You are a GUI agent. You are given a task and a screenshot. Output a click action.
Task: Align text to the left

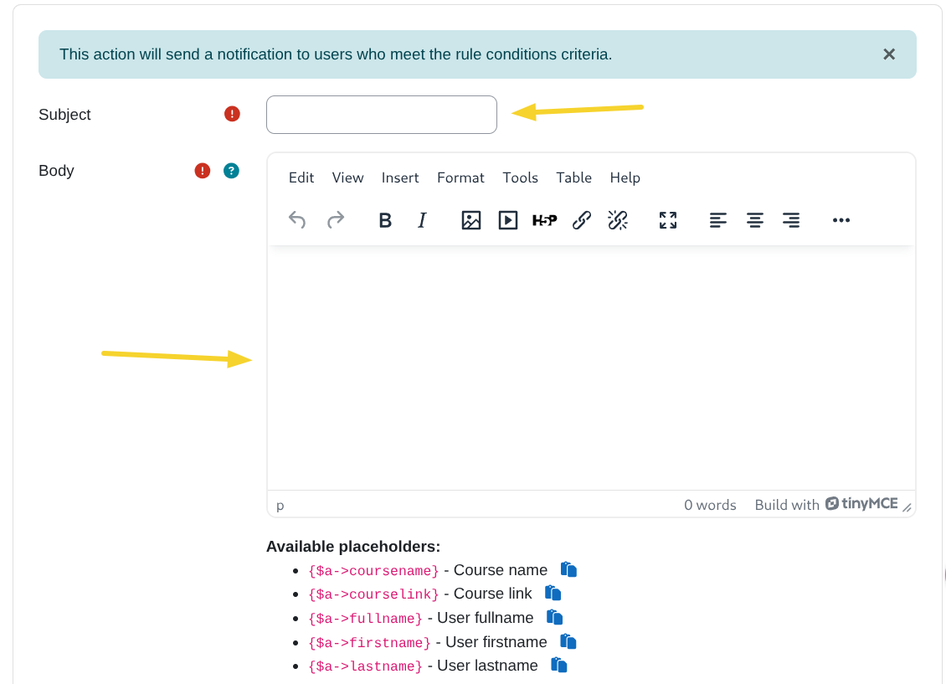(717, 220)
